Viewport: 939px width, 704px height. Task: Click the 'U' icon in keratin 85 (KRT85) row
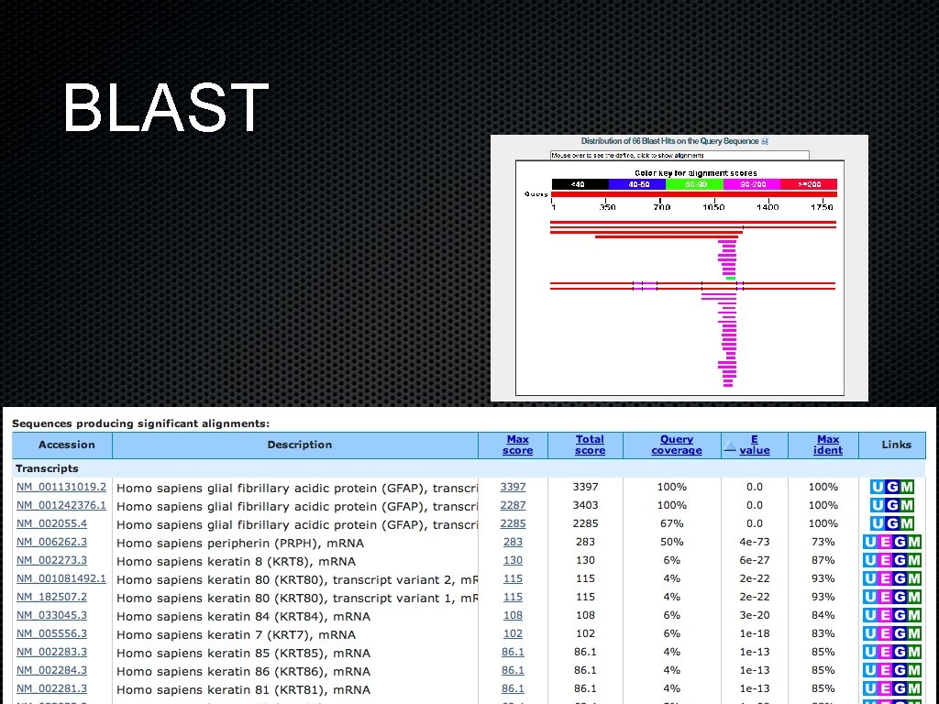pos(870,653)
